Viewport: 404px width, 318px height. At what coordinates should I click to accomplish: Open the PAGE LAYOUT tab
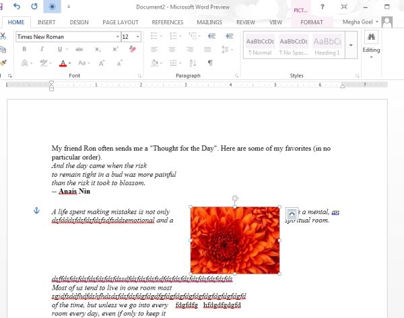pyautogui.click(x=121, y=22)
